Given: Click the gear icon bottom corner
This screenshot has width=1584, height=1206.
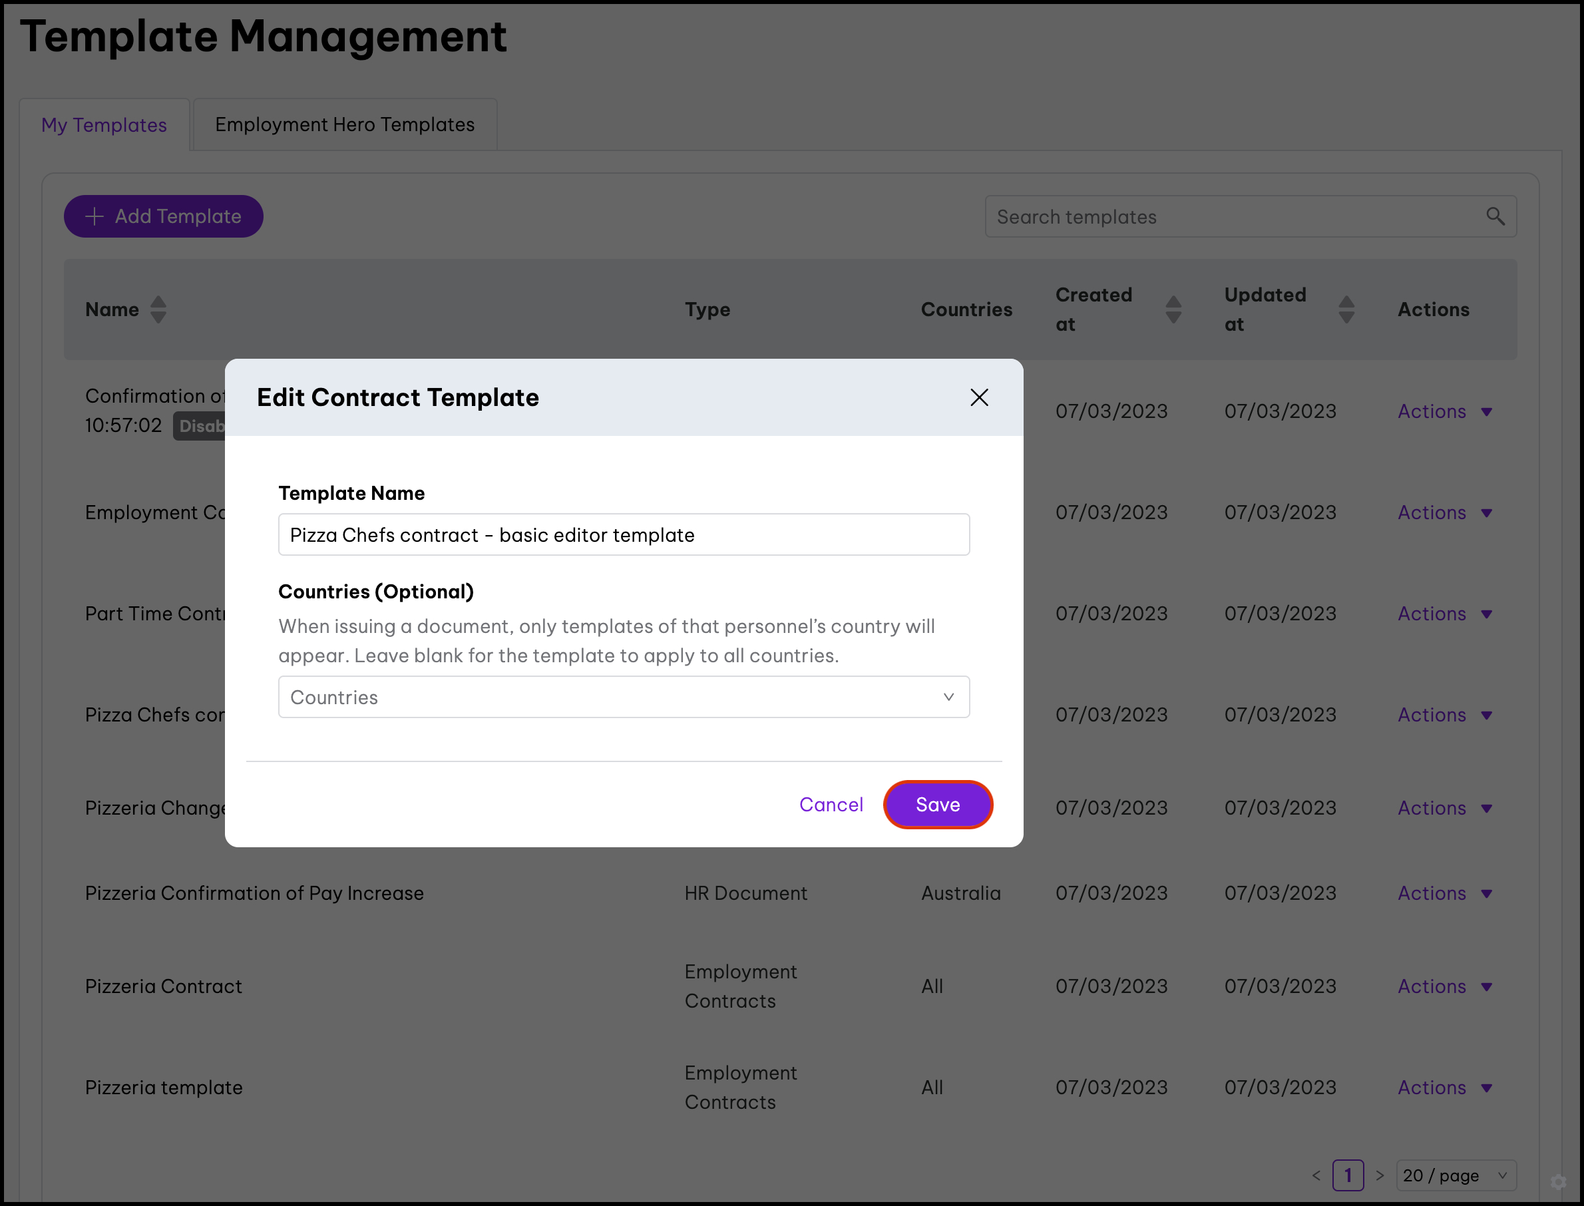Looking at the screenshot, I should (x=1558, y=1181).
